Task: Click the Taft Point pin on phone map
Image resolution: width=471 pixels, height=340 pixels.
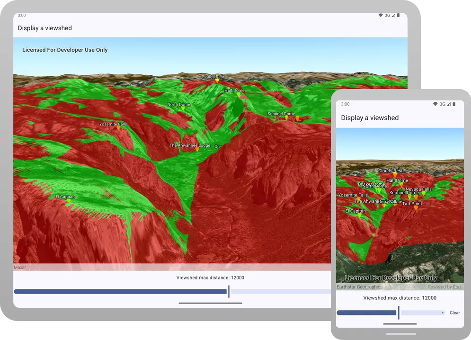Action: point(416,208)
